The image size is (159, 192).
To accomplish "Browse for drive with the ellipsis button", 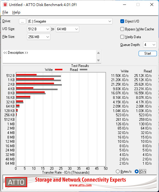I will (x=22, y=21).
